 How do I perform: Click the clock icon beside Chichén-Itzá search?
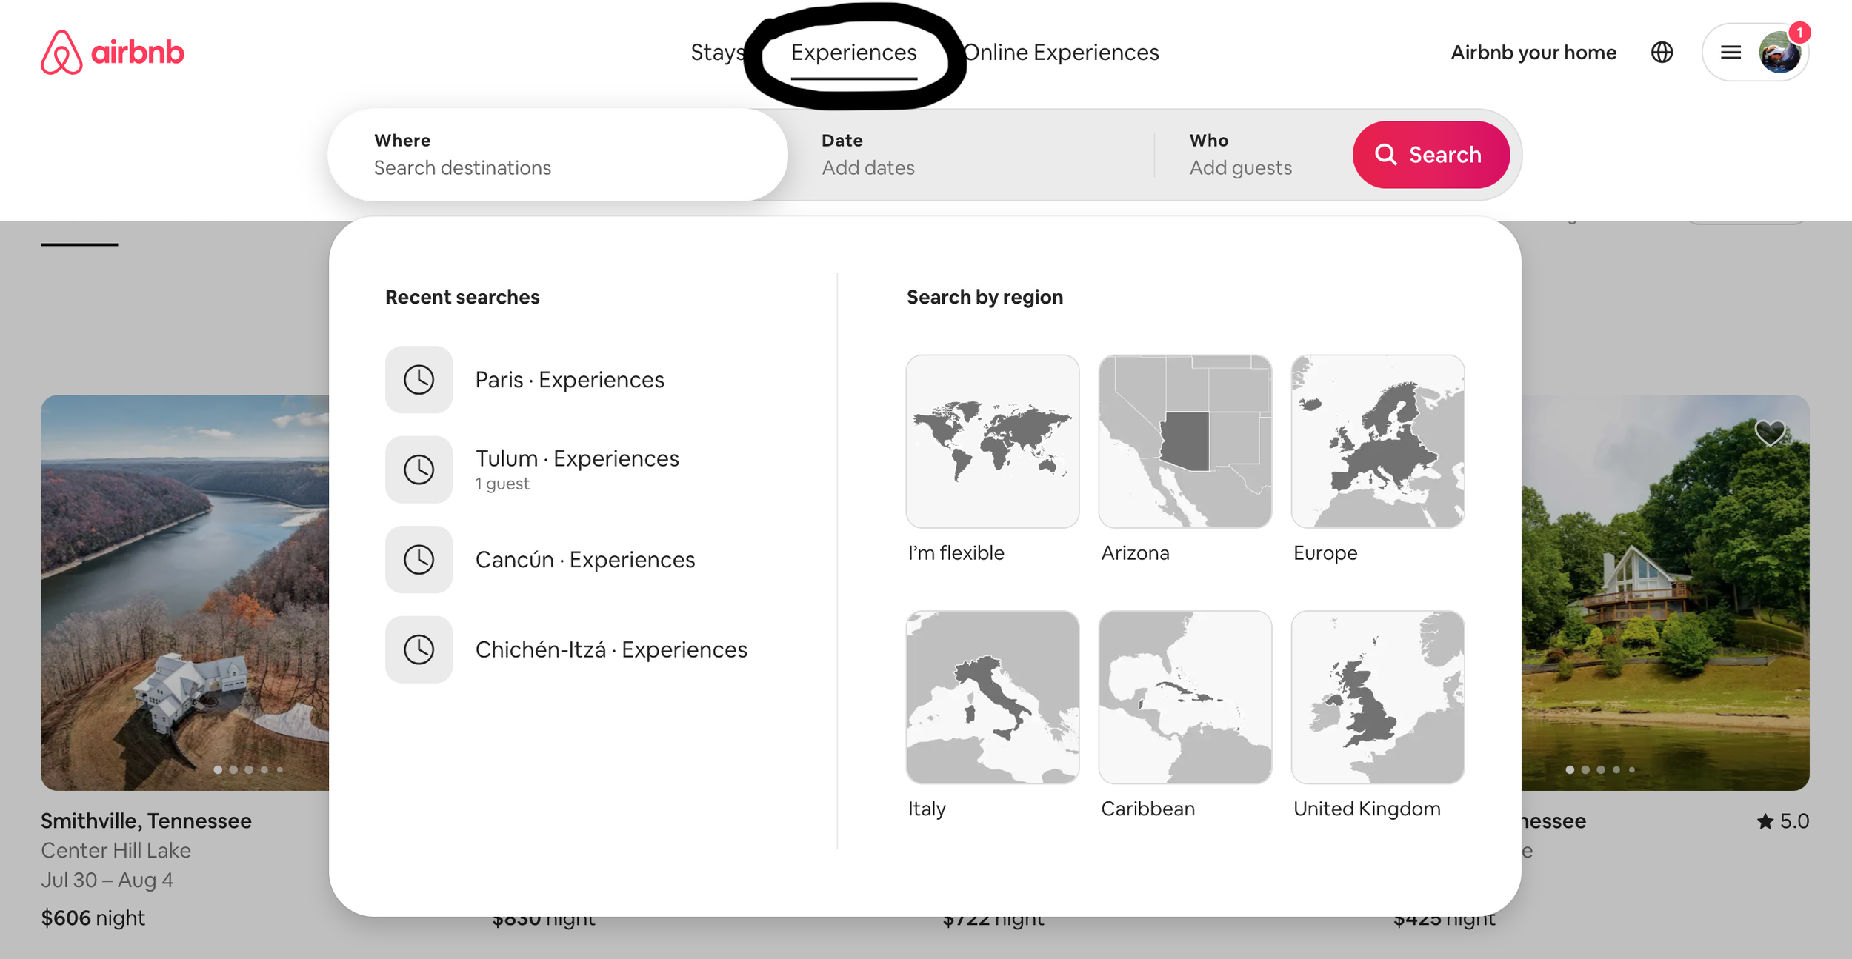click(419, 649)
